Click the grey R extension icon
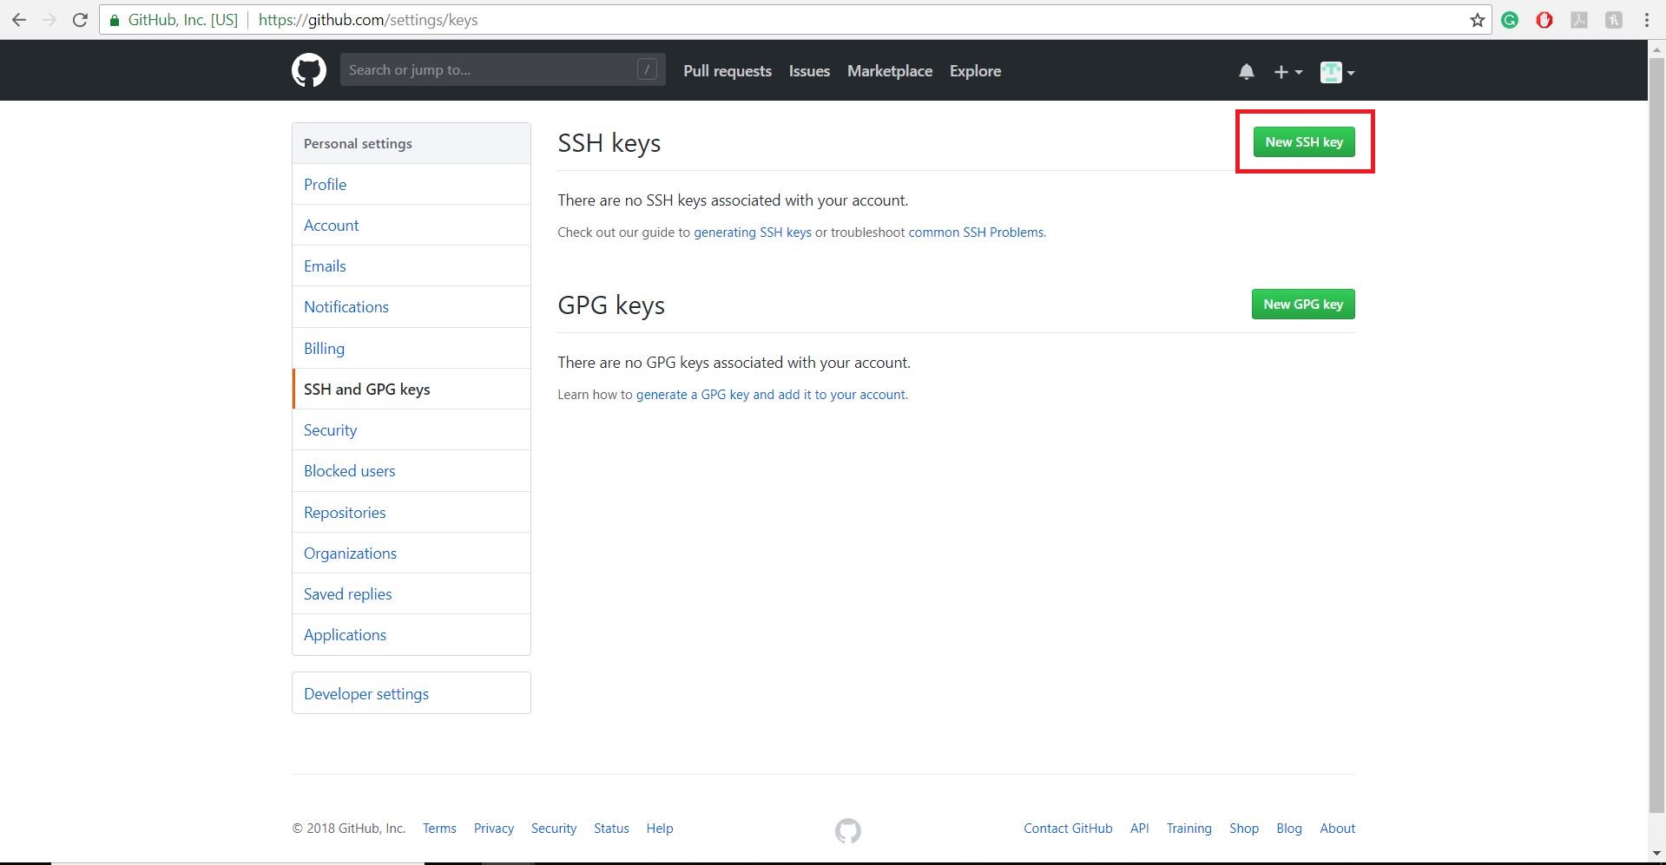 click(1614, 20)
